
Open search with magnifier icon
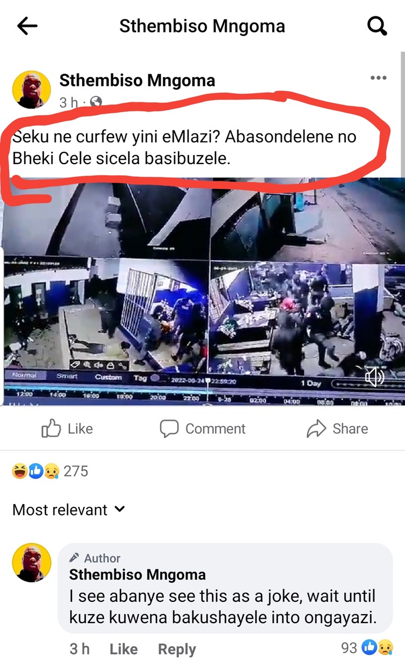click(377, 26)
